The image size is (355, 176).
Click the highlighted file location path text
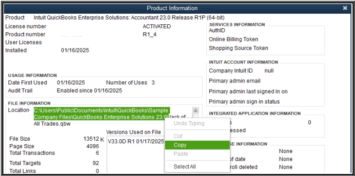pos(101,114)
